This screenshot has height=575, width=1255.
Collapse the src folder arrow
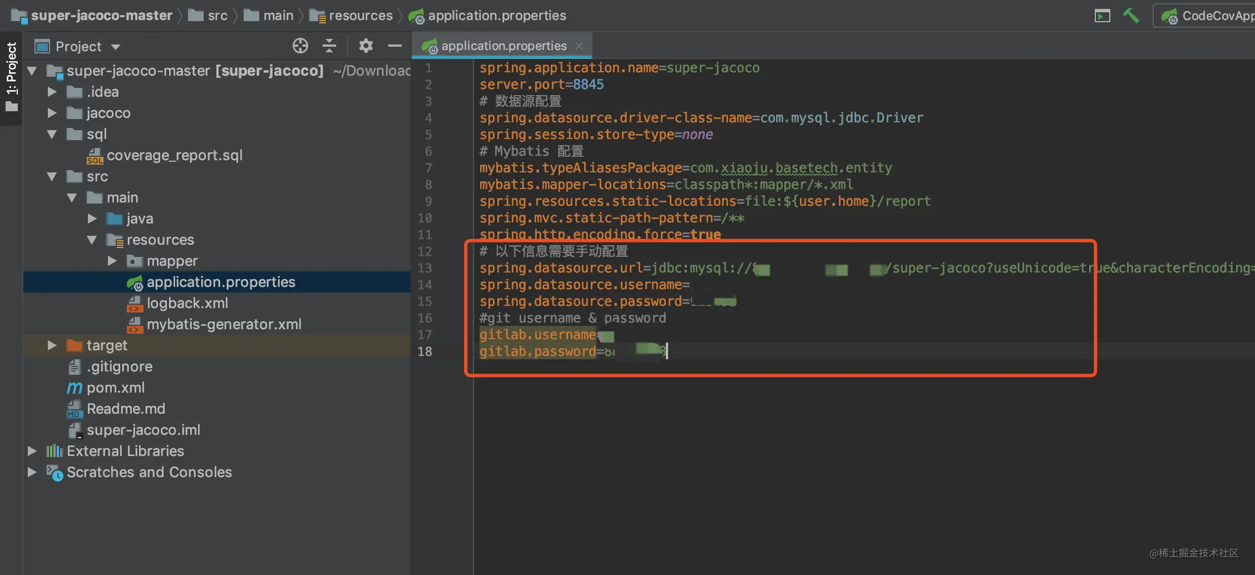52,176
